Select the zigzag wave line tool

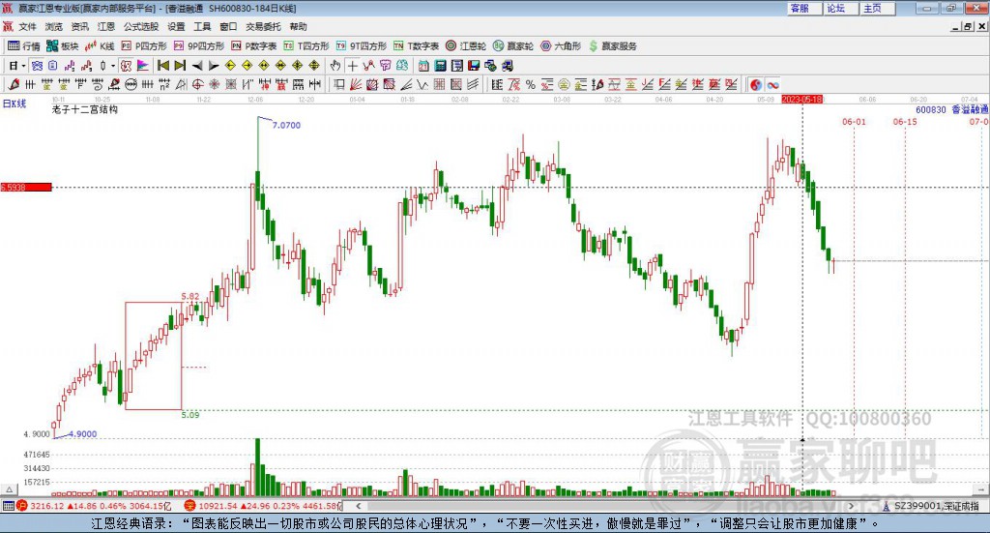pyautogui.click(x=422, y=84)
